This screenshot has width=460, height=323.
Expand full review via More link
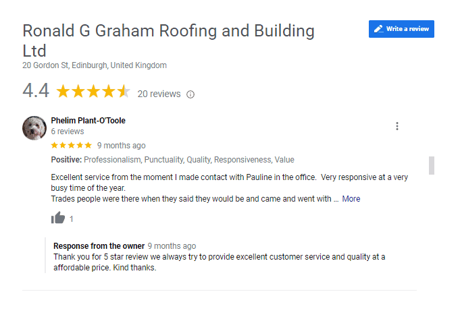pos(351,199)
